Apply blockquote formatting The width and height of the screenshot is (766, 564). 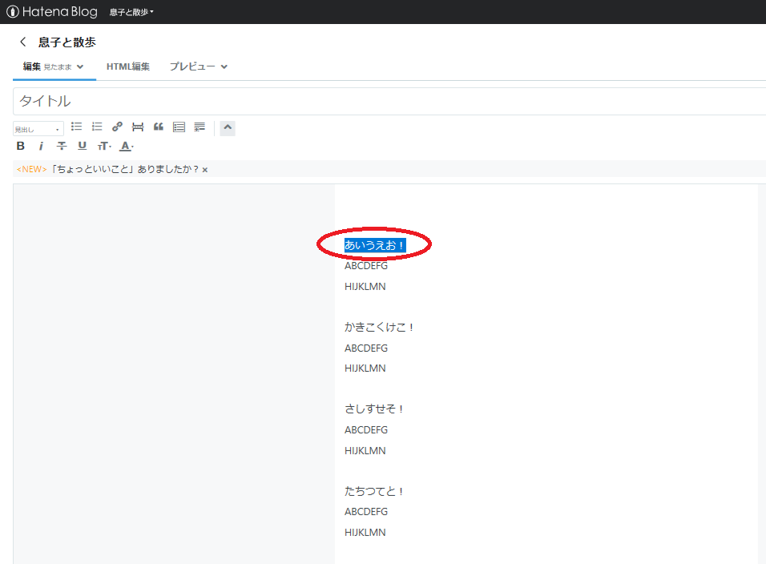[159, 127]
